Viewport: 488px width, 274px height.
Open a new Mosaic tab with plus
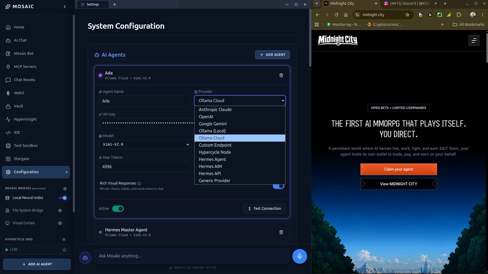pyautogui.click(x=115, y=4)
